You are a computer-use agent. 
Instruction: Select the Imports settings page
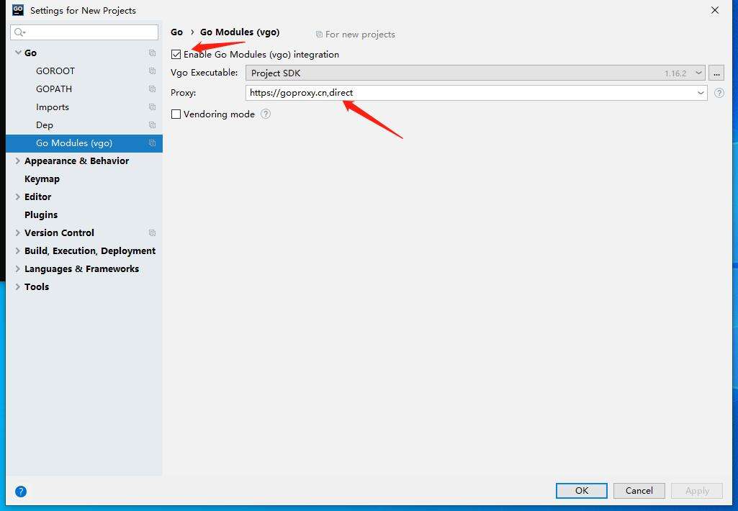tap(53, 107)
